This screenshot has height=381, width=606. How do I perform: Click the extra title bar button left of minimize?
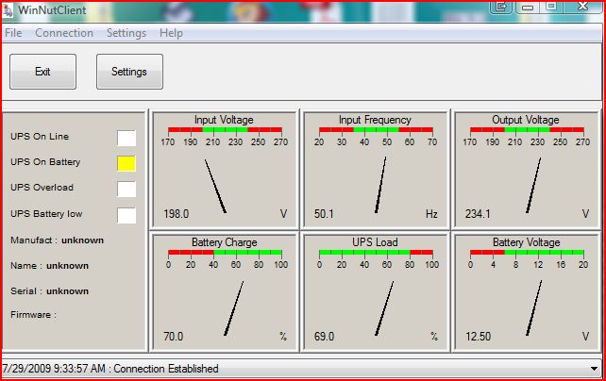502,7
